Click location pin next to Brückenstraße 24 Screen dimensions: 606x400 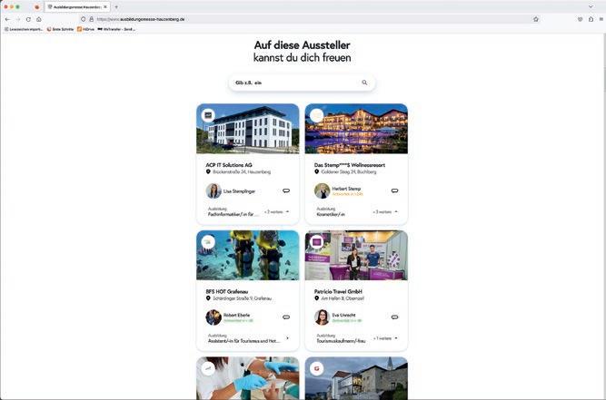point(208,171)
